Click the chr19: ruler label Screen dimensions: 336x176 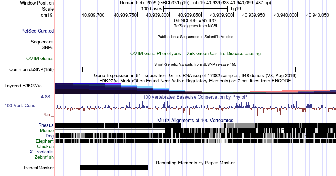(47, 15)
